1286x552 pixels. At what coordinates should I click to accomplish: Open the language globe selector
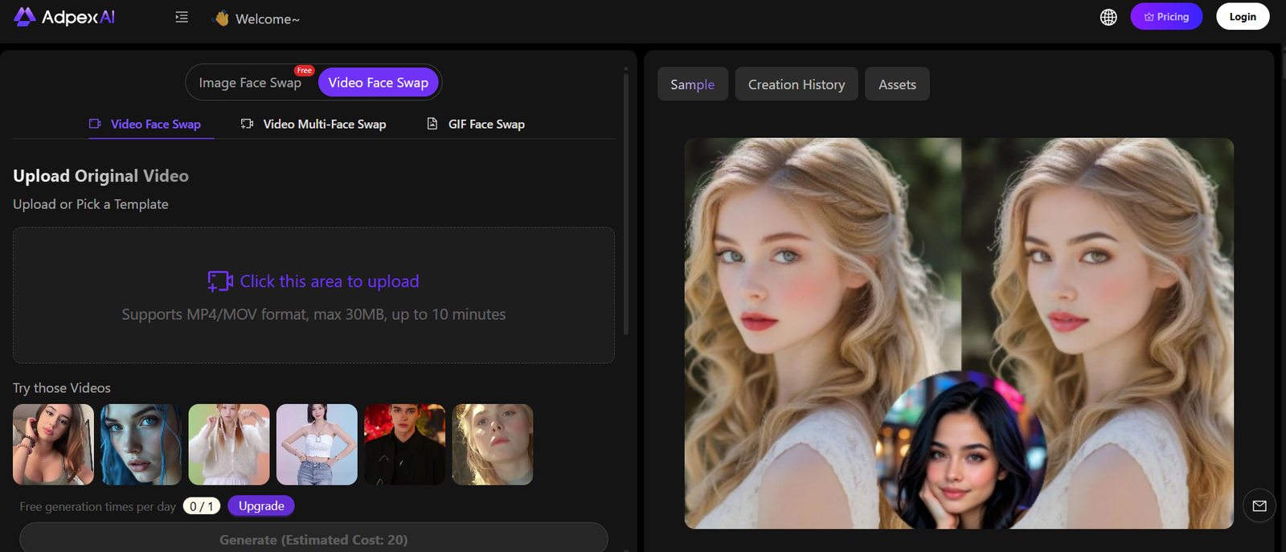tap(1108, 17)
